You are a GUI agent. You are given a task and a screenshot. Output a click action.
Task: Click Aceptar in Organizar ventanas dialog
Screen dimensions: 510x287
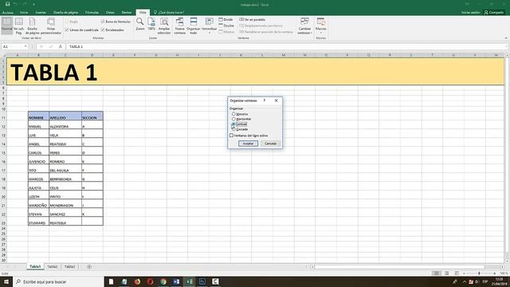click(248, 143)
